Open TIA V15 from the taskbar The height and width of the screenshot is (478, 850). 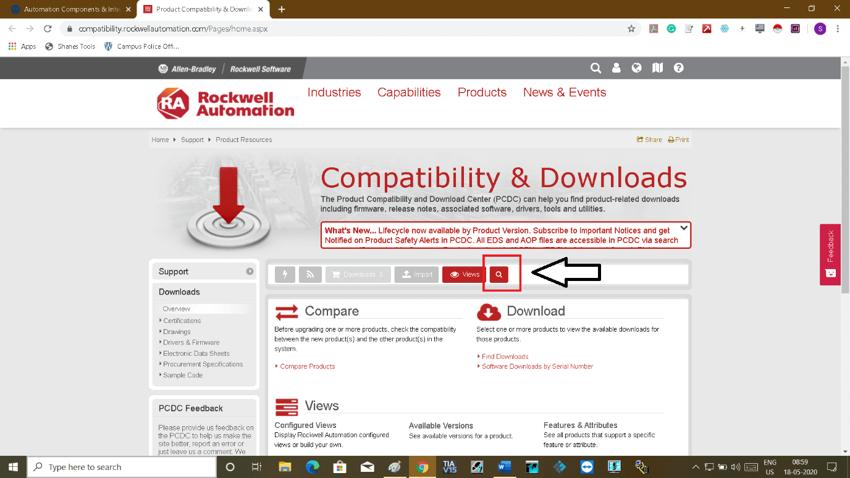pos(449,467)
